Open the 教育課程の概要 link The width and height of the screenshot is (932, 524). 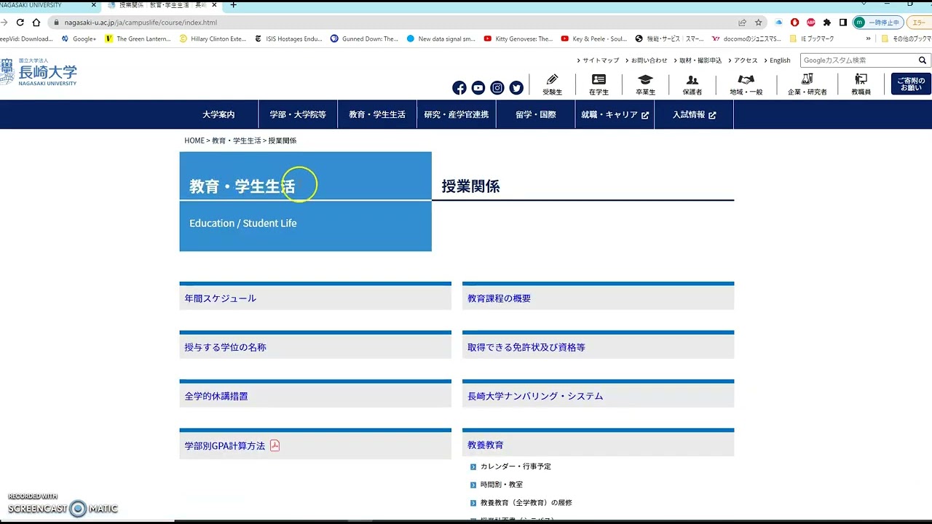(x=499, y=298)
